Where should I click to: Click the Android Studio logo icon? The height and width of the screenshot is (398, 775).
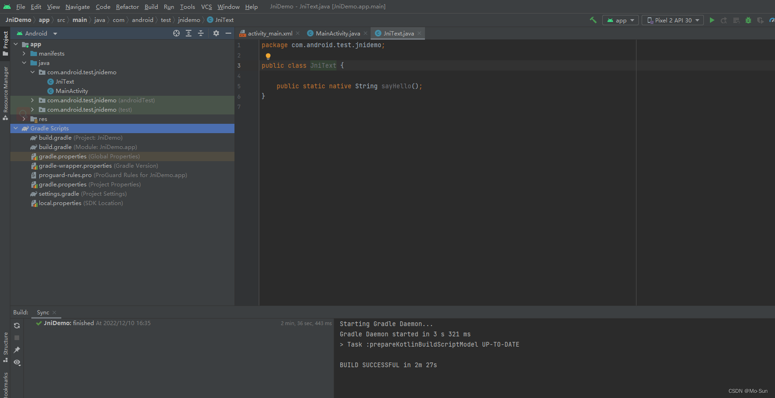click(7, 7)
